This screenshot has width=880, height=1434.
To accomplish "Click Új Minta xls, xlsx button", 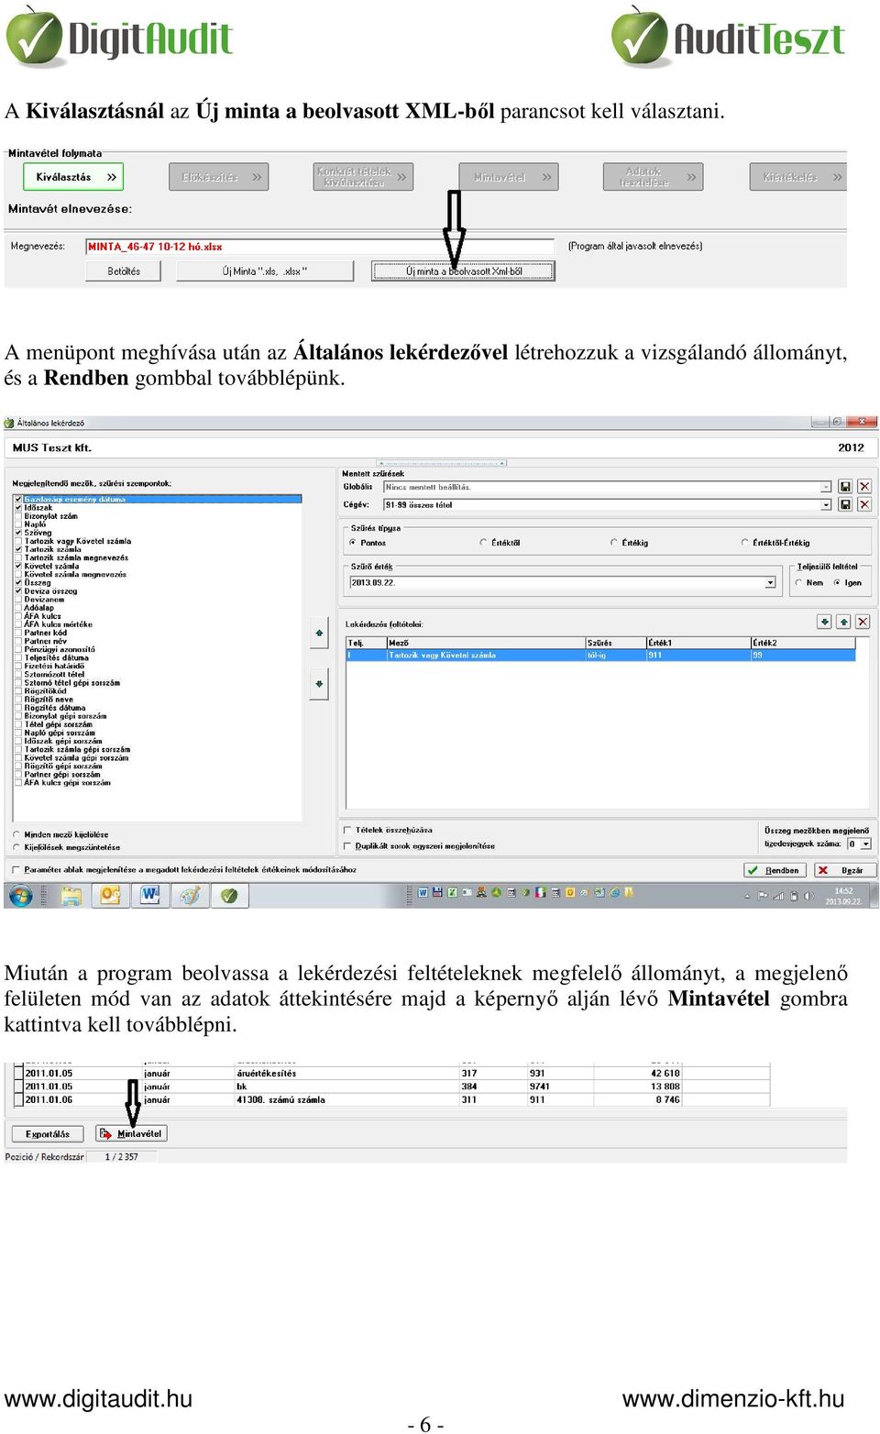I will (265, 271).
